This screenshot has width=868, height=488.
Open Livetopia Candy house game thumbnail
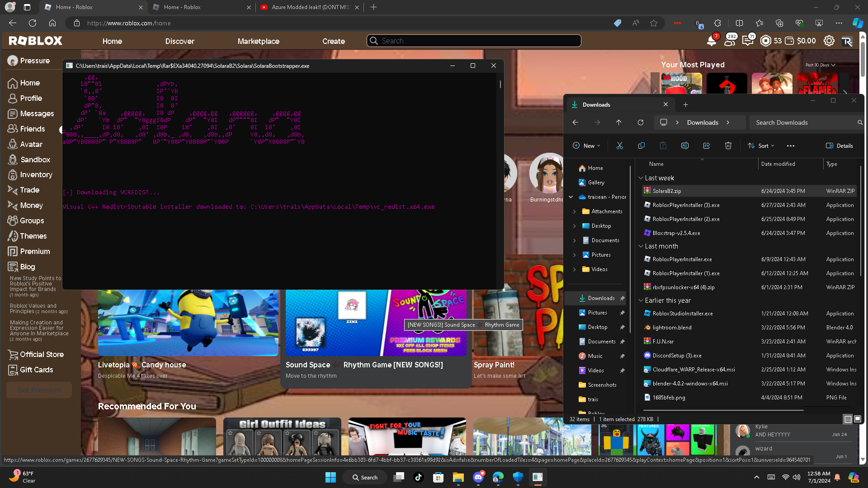188,323
